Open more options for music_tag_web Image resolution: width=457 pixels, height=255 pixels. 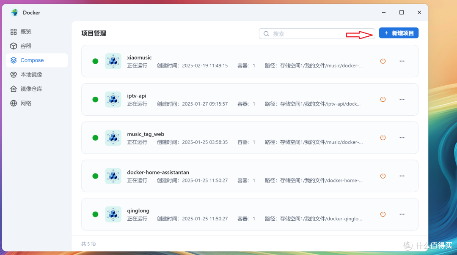(x=402, y=137)
